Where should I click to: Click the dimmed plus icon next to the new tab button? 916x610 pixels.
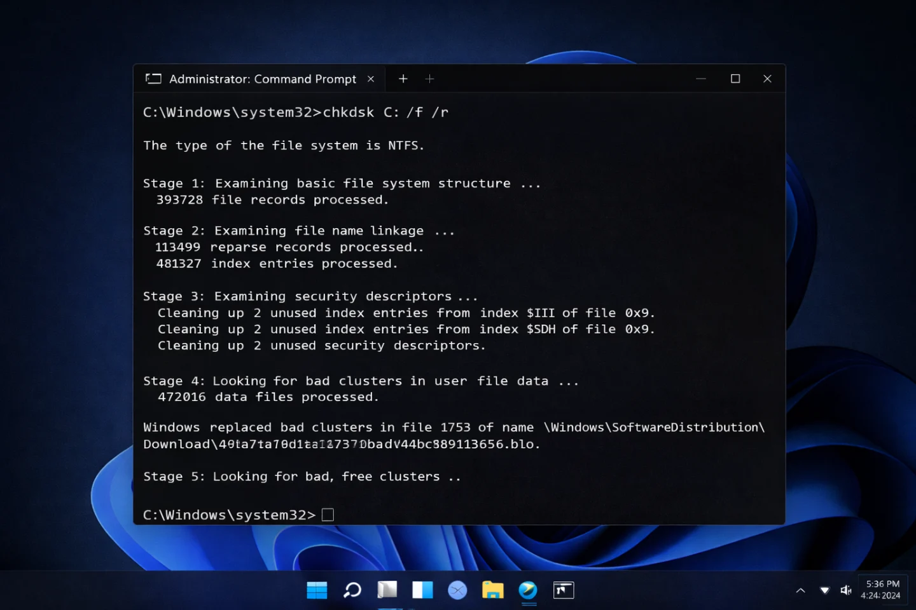coord(429,79)
